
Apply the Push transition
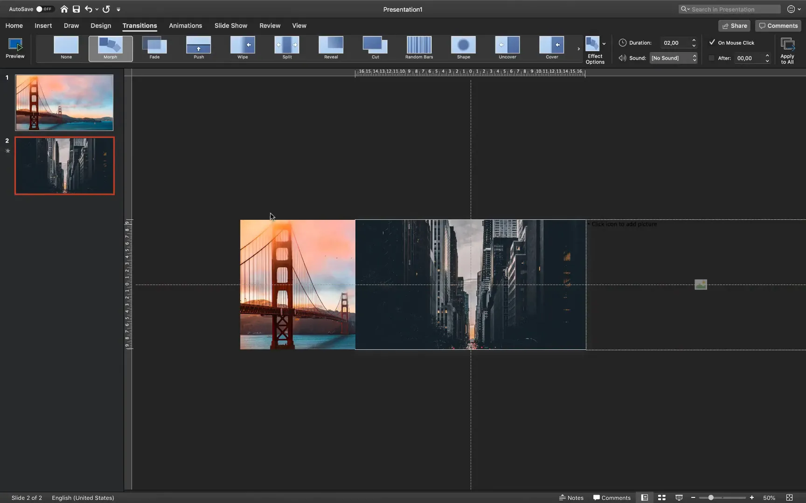coord(199,48)
